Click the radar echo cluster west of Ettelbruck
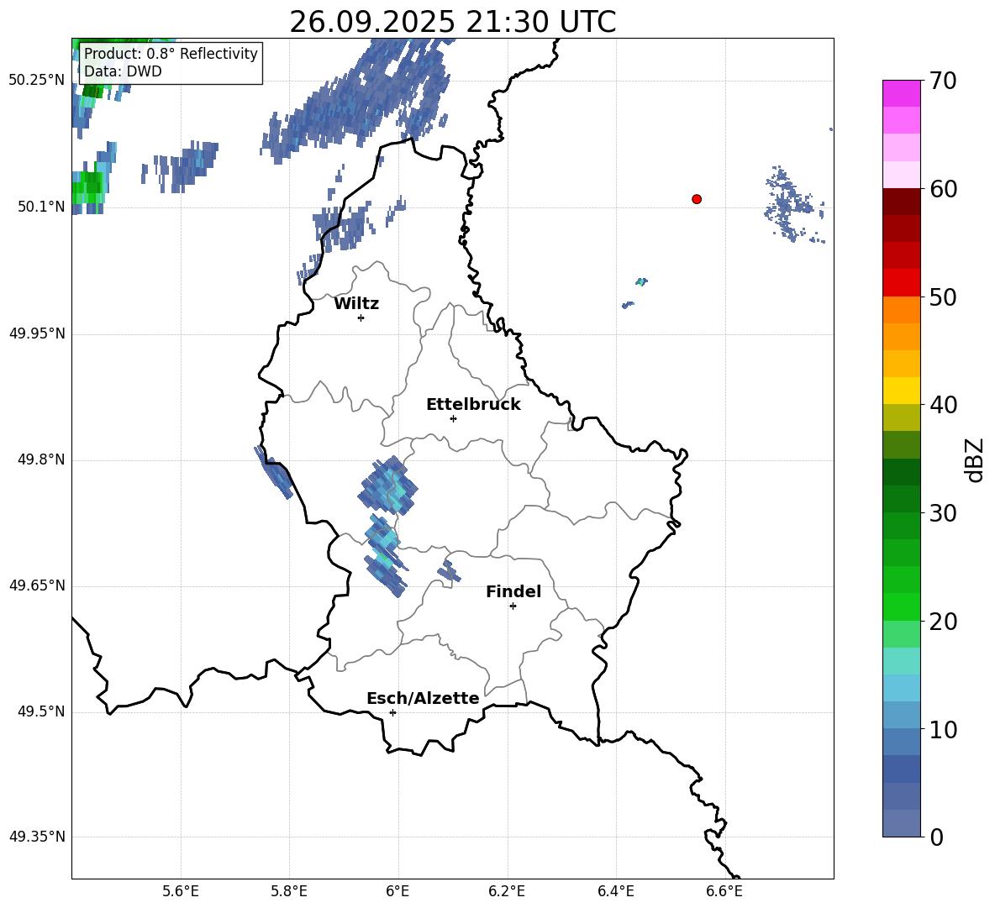The width and height of the screenshot is (995, 908). click(x=387, y=485)
